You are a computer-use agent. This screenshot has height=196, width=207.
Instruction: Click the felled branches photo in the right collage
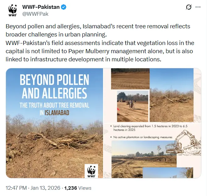coord(171,95)
